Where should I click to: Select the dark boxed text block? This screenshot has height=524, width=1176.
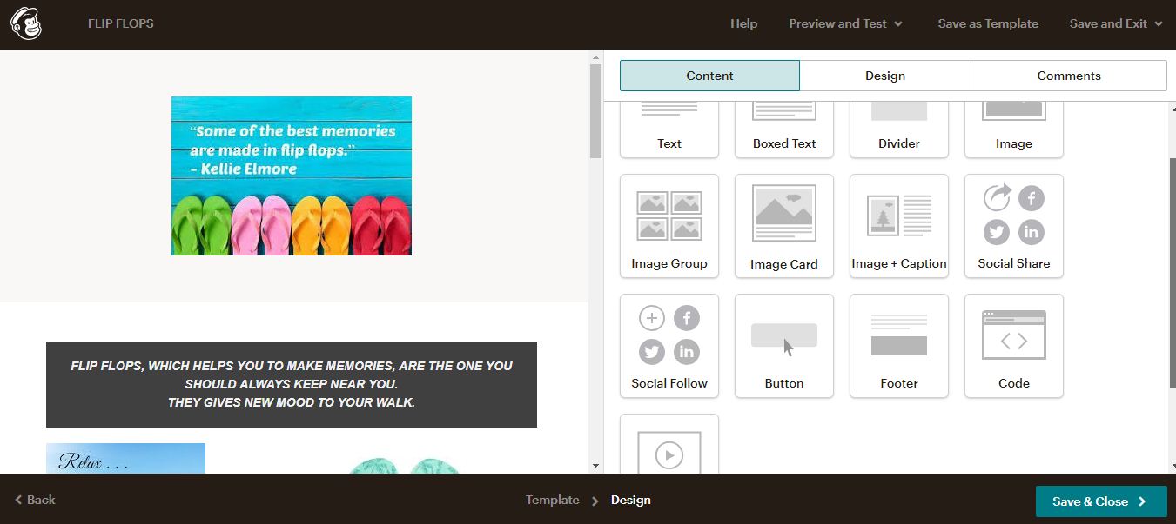[292, 384]
